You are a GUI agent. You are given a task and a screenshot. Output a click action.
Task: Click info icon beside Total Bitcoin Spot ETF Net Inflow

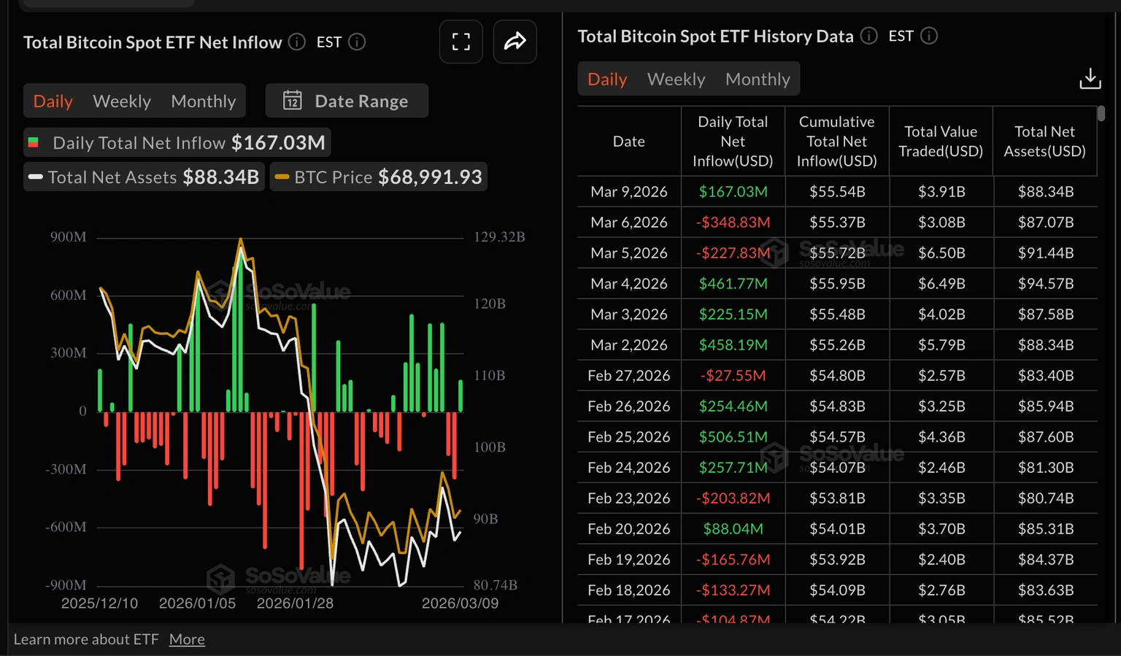297,42
